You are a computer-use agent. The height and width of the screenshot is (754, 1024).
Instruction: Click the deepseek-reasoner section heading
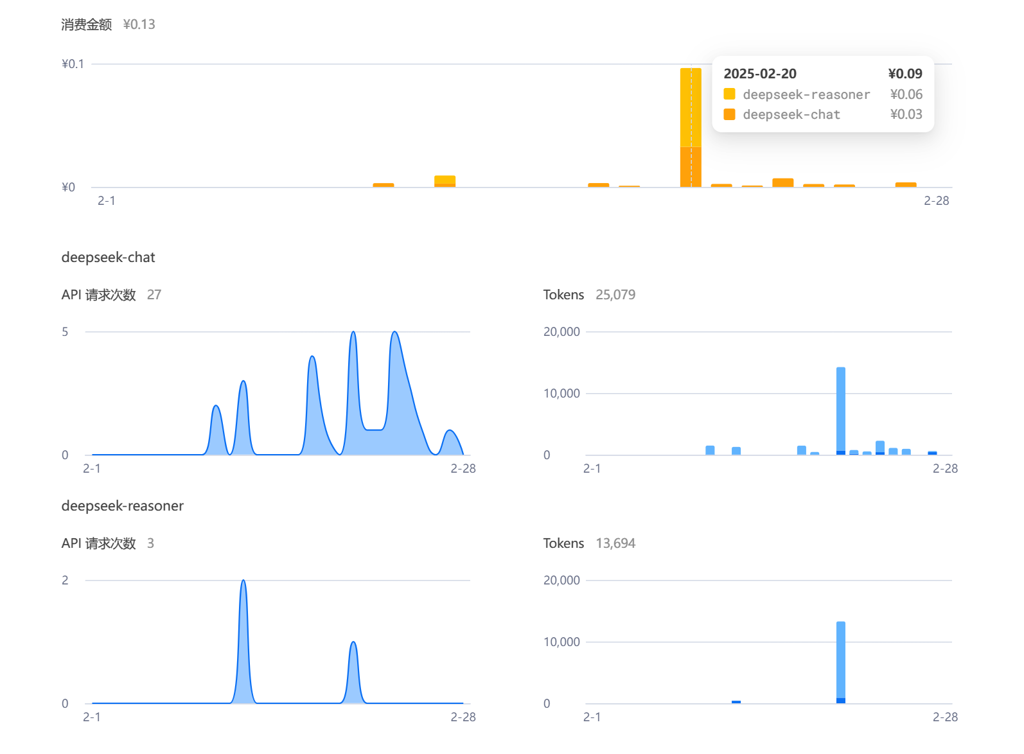coord(122,506)
